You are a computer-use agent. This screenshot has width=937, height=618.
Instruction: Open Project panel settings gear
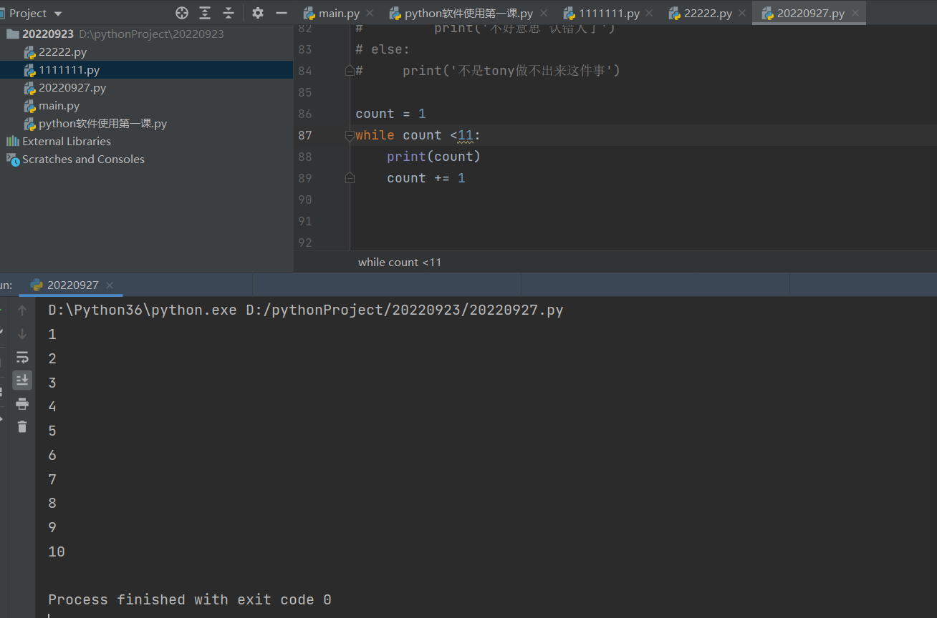(x=258, y=13)
